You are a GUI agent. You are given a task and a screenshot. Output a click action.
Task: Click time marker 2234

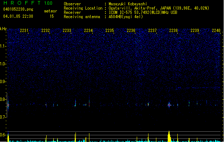tap(88, 31)
